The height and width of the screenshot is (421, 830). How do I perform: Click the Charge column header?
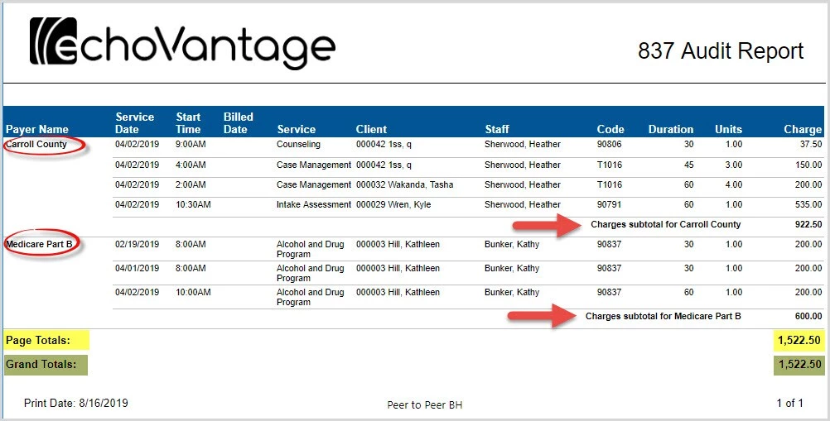point(803,129)
